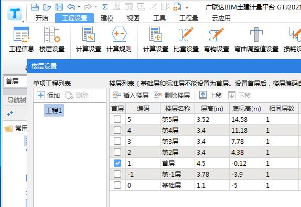
Task: Click the 层高(m) column header
Action: pos(212,109)
